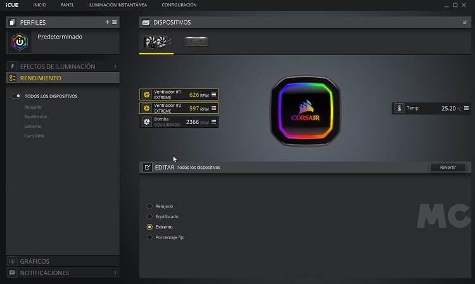Open Ventilador #2 options menu icon
Image resolution: width=475 pixels, height=284 pixels.
pyautogui.click(x=213, y=108)
